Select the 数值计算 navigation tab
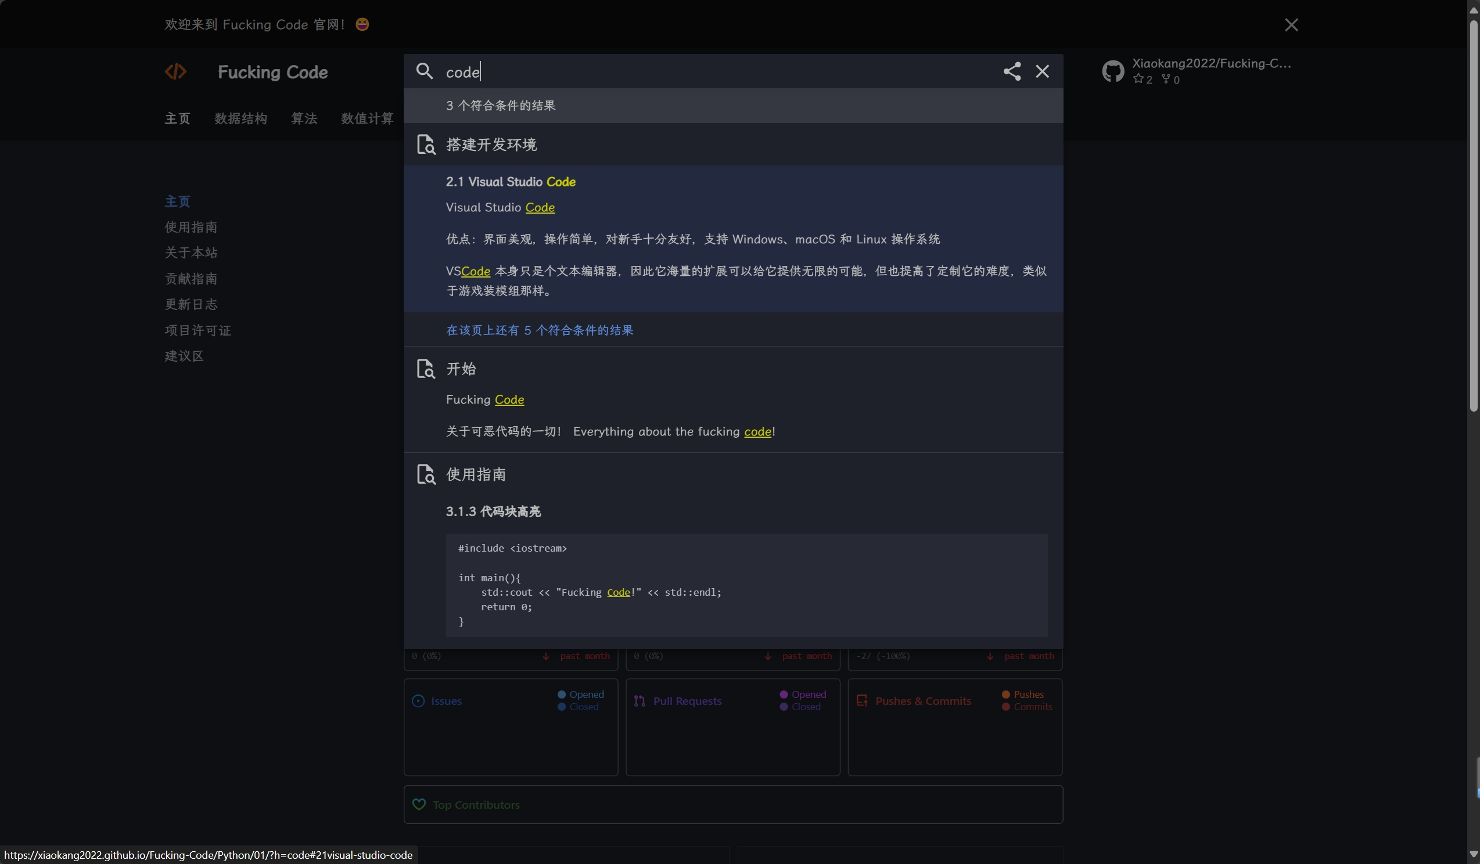 367,118
